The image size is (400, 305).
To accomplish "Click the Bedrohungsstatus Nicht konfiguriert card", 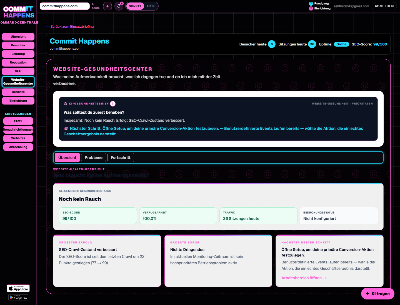I will pyautogui.click(x=339, y=216).
